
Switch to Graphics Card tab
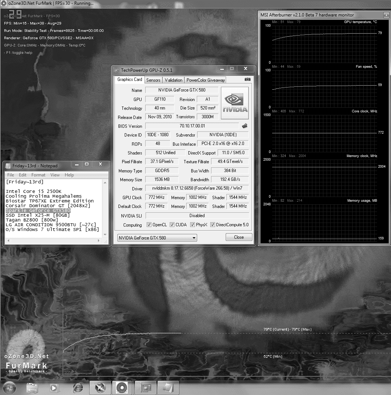pos(129,79)
